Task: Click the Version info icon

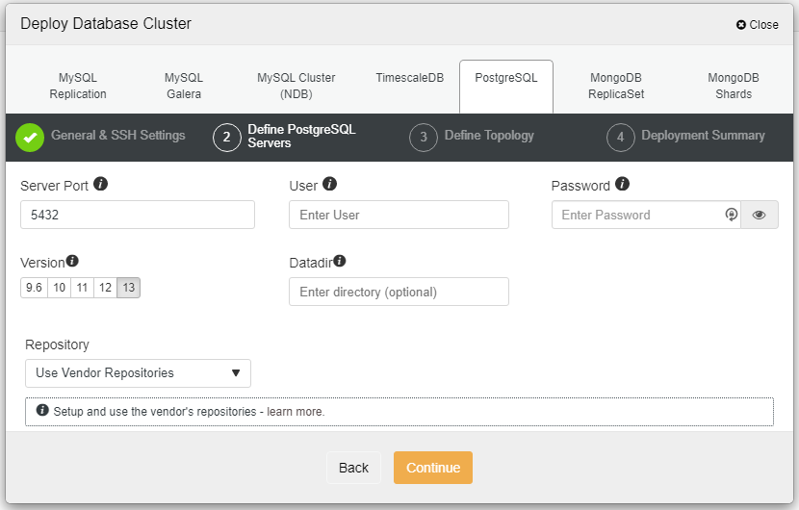Action: [72, 261]
